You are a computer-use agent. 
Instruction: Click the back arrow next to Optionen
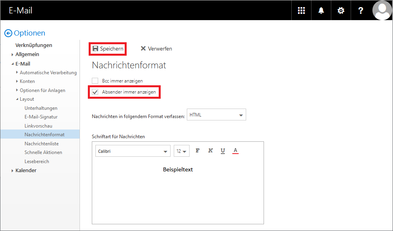(x=8, y=33)
